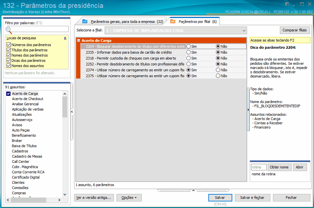Select Sim for parameter 2252

(188, 64)
